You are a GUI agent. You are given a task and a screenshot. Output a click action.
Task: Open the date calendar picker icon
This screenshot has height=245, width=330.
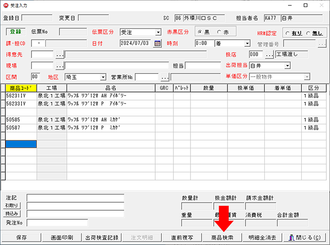tap(157, 43)
